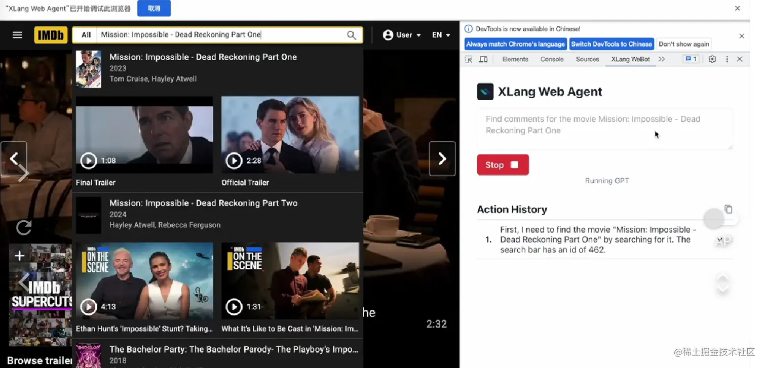Play Ethan Hunt's 'Impossible' Stunt video
766x368 pixels.
(x=144, y=281)
